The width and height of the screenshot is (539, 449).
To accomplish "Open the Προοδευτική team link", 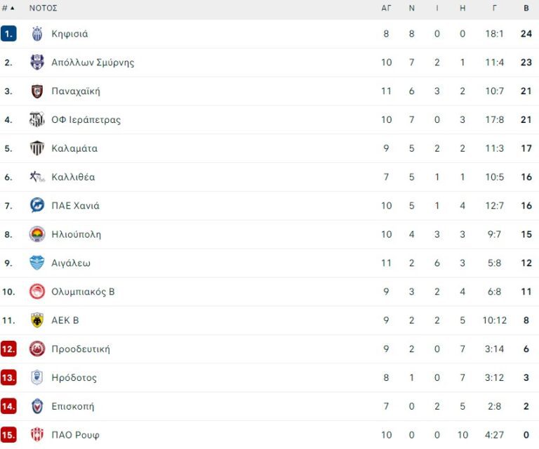I will pos(81,349).
